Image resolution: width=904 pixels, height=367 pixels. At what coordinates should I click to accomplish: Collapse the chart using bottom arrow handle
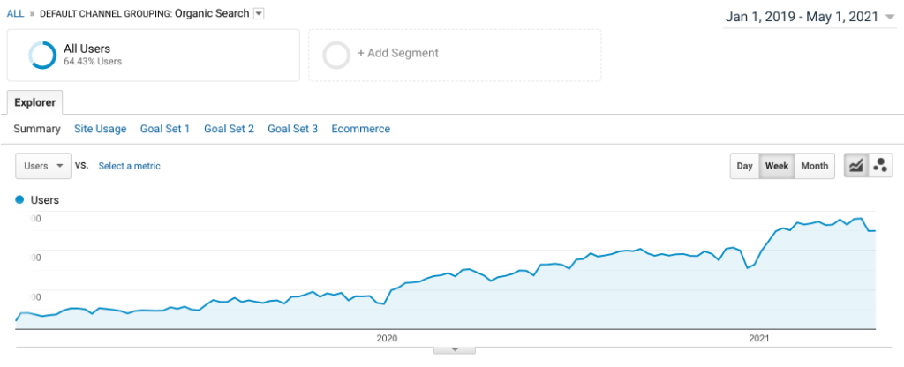pyautogui.click(x=456, y=349)
